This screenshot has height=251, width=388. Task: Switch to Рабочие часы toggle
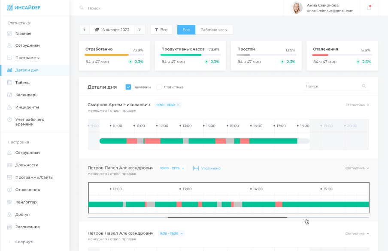tap(214, 30)
